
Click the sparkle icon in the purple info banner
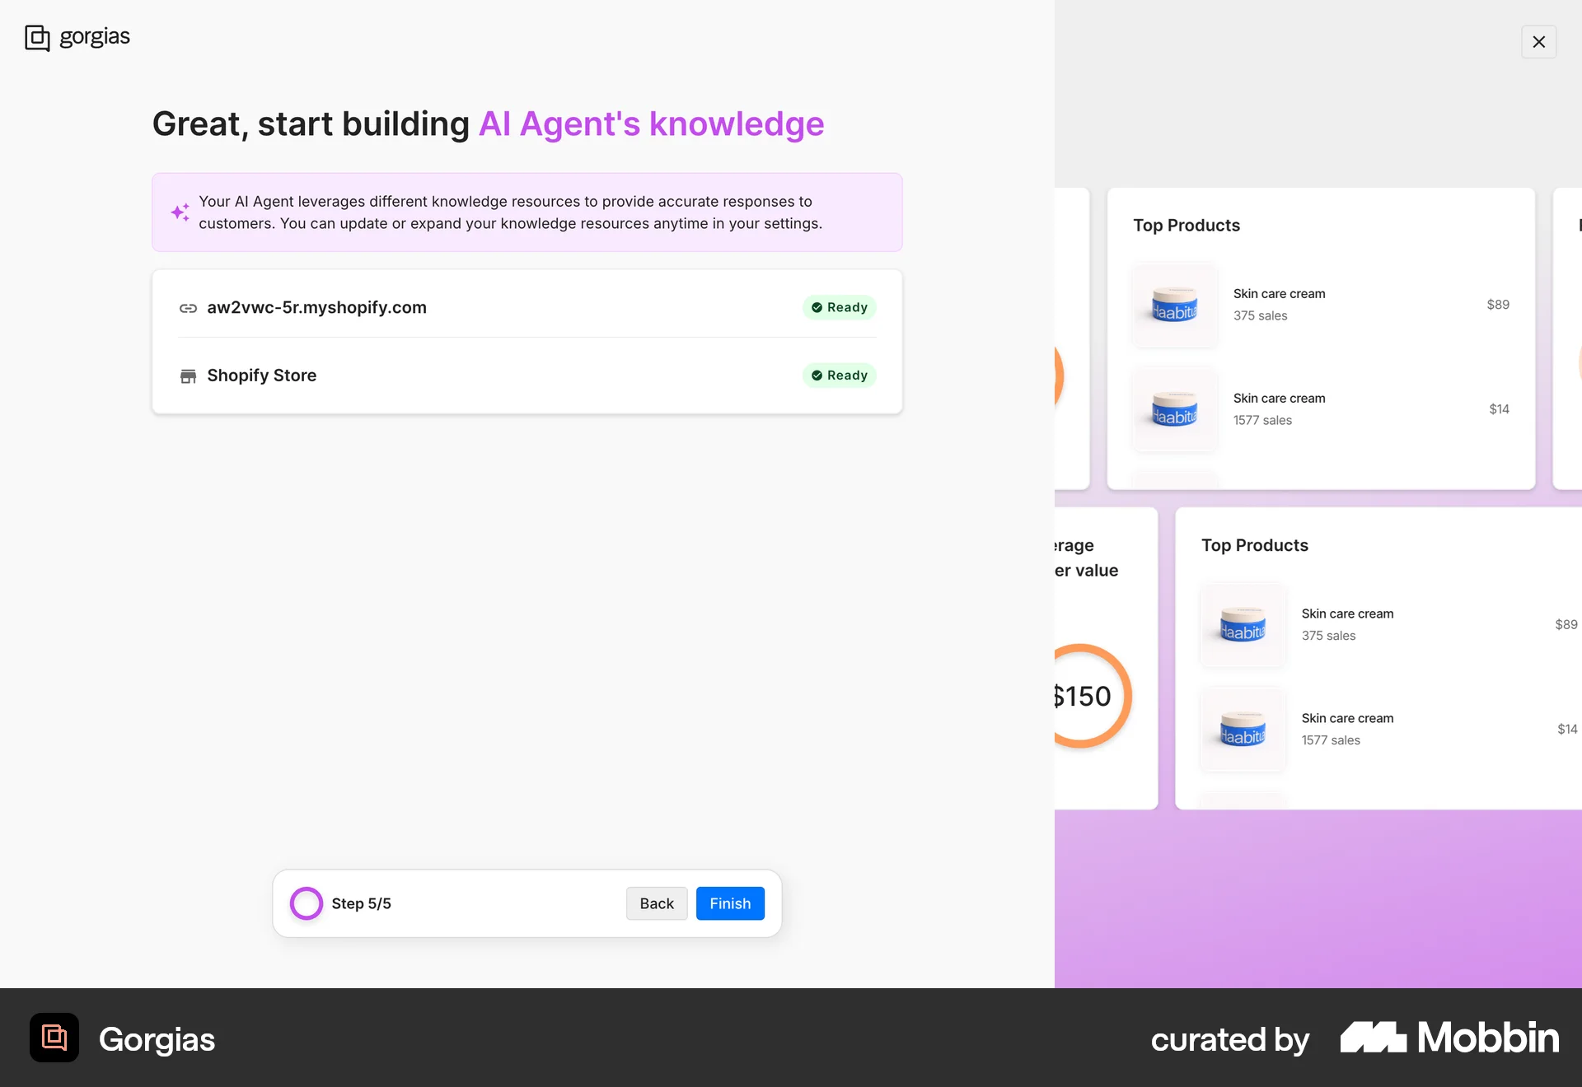tap(180, 212)
